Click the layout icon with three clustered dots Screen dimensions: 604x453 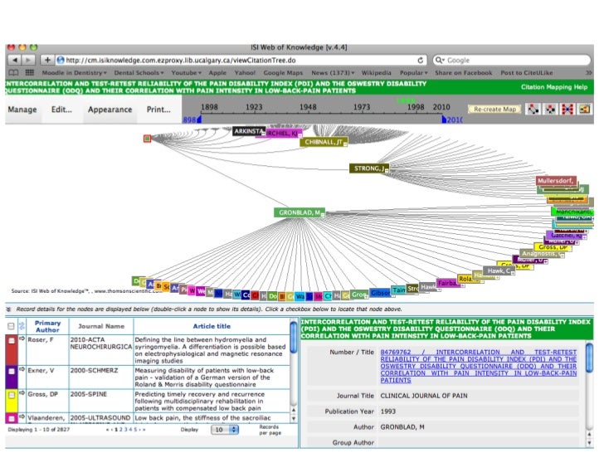click(550, 110)
